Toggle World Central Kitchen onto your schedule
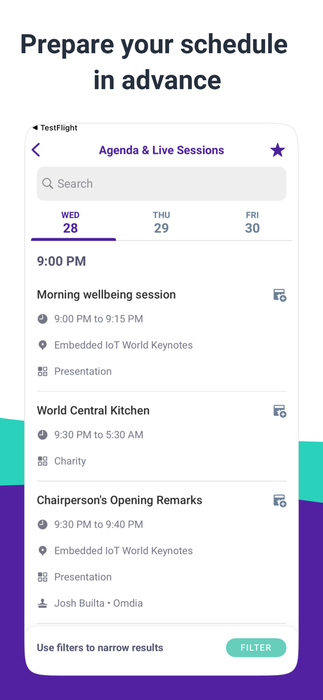The image size is (323, 700). 280,411
